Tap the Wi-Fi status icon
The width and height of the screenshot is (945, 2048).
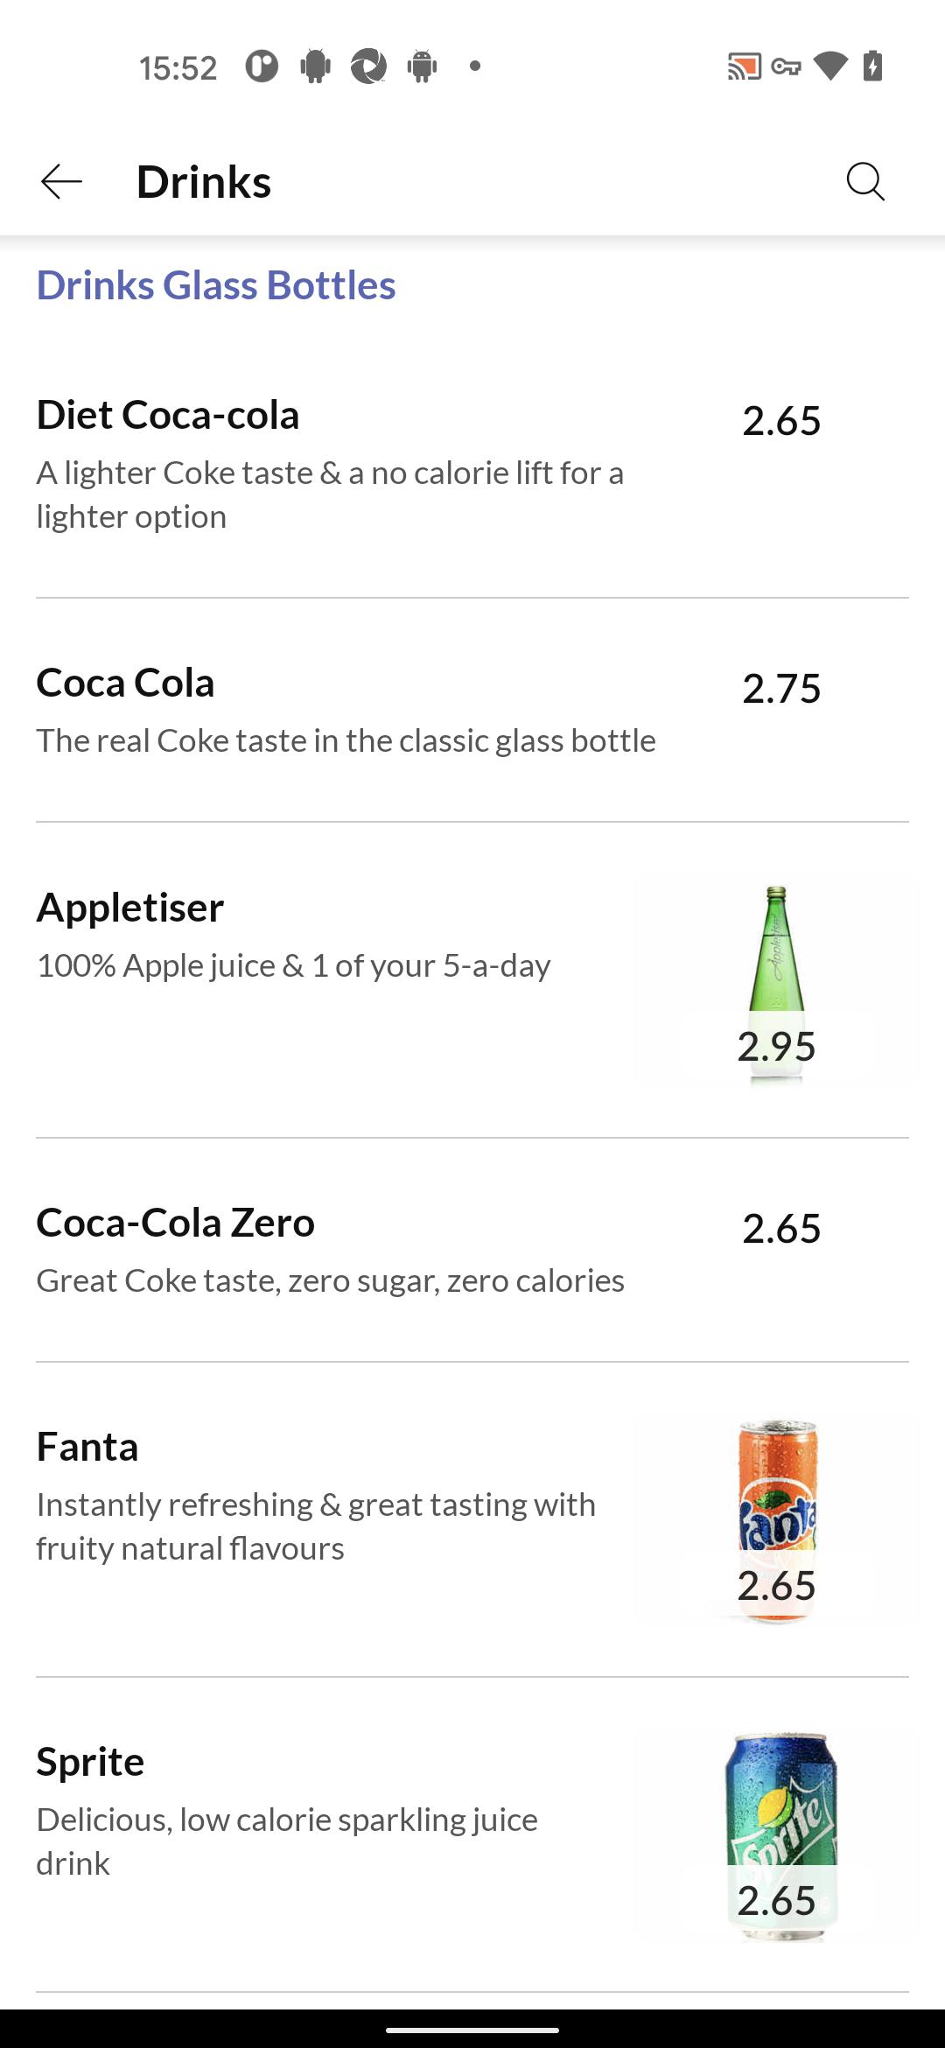click(829, 67)
